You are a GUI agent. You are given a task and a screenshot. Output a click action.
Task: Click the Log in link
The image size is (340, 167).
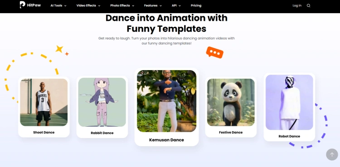click(297, 5)
